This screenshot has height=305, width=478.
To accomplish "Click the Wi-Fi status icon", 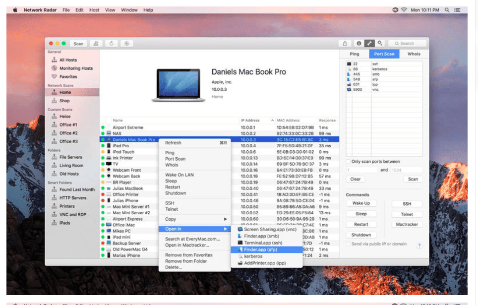I will pyautogui.click(x=404, y=10).
